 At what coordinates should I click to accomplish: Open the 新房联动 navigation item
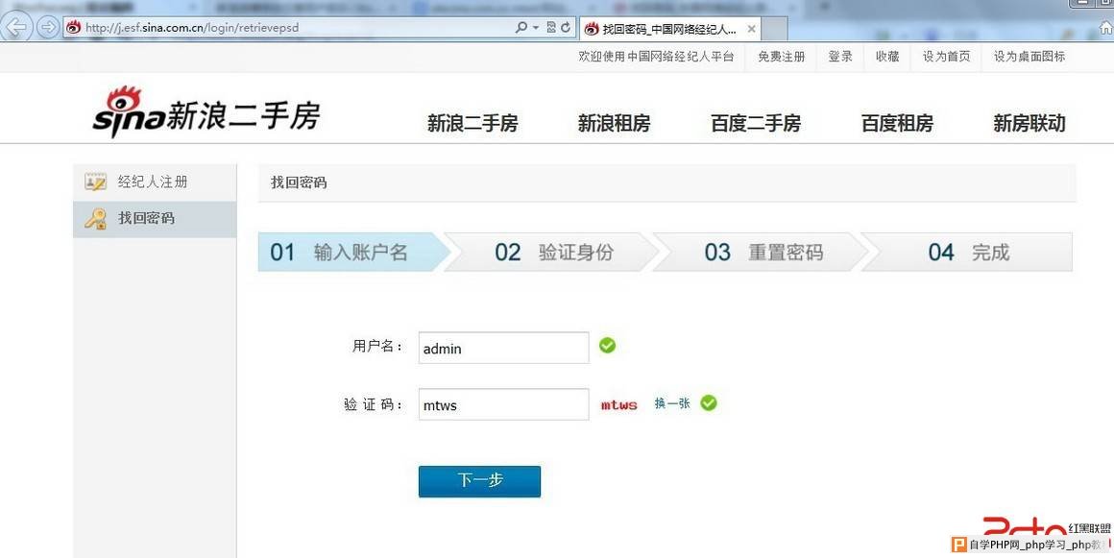coord(1029,124)
